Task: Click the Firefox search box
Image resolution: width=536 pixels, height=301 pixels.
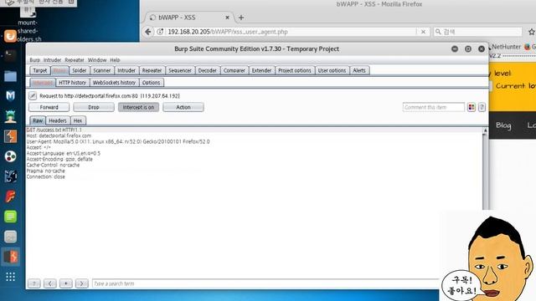Action: 478,32
